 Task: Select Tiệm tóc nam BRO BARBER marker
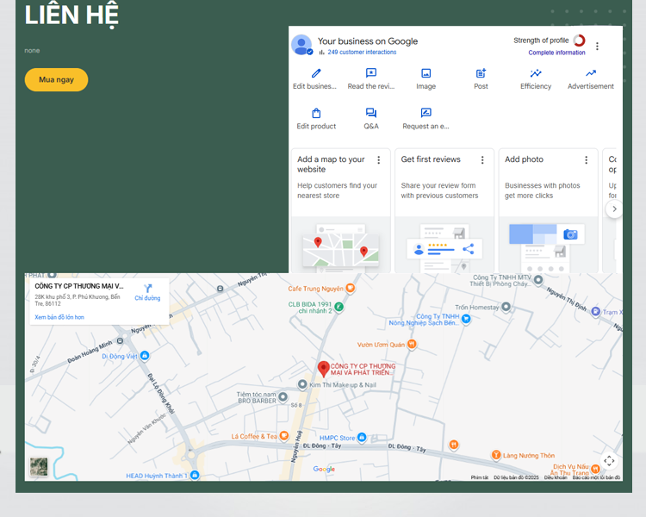point(283,397)
